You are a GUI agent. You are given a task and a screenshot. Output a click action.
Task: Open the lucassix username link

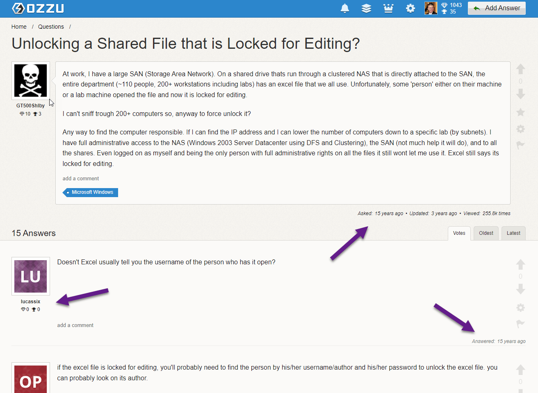click(31, 302)
